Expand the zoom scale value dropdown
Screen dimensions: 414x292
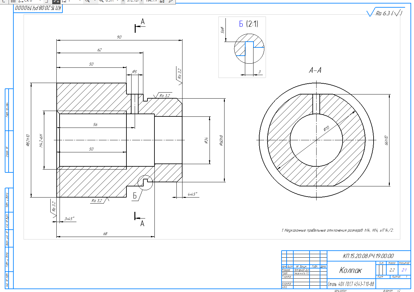point(118,1)
